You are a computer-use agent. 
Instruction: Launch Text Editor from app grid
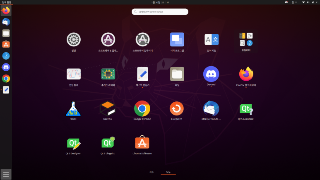[143, 74]
